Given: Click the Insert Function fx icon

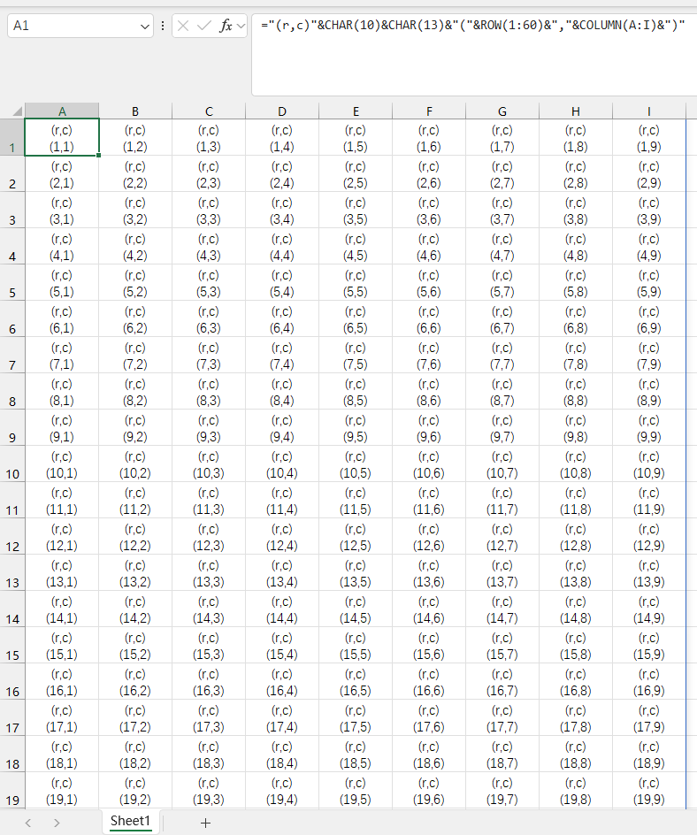Looking at the screenshot, I should pyautogui.click(x=226, y=27).
